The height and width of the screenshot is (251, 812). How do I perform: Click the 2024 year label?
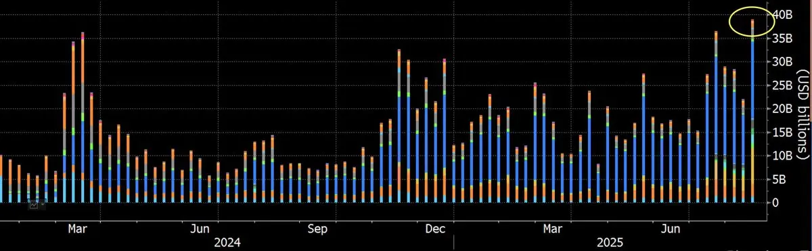pyautogui.click(x=227, y=242)
